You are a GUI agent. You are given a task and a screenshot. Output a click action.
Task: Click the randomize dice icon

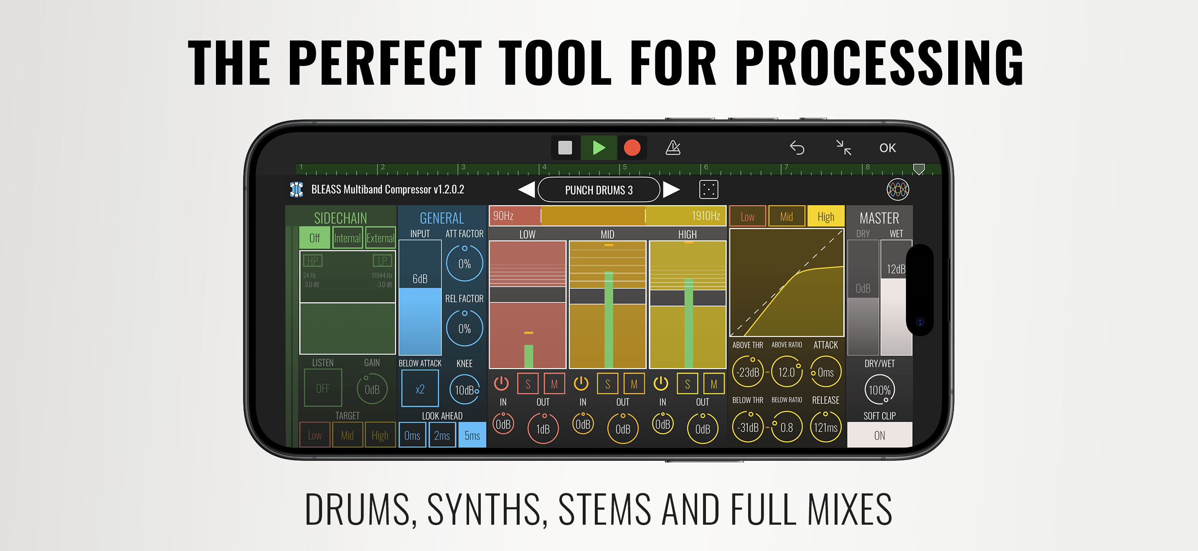(708, 190)
